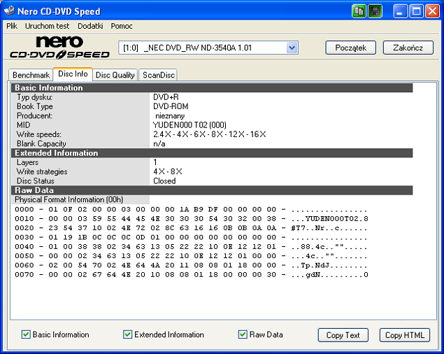This screenshot has height=354, width=444.
Task: Click the hex row starting with 0060
Action: pyautogui.click(x=191, y=266)
